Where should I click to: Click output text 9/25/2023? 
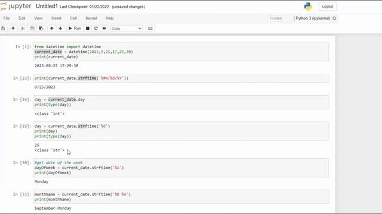pyautogui.click(x=45, y=87)
